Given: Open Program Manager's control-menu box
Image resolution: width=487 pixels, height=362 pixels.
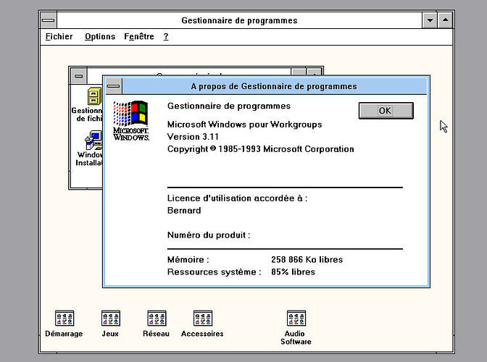Looking at the screenshot, I should 48,20.
